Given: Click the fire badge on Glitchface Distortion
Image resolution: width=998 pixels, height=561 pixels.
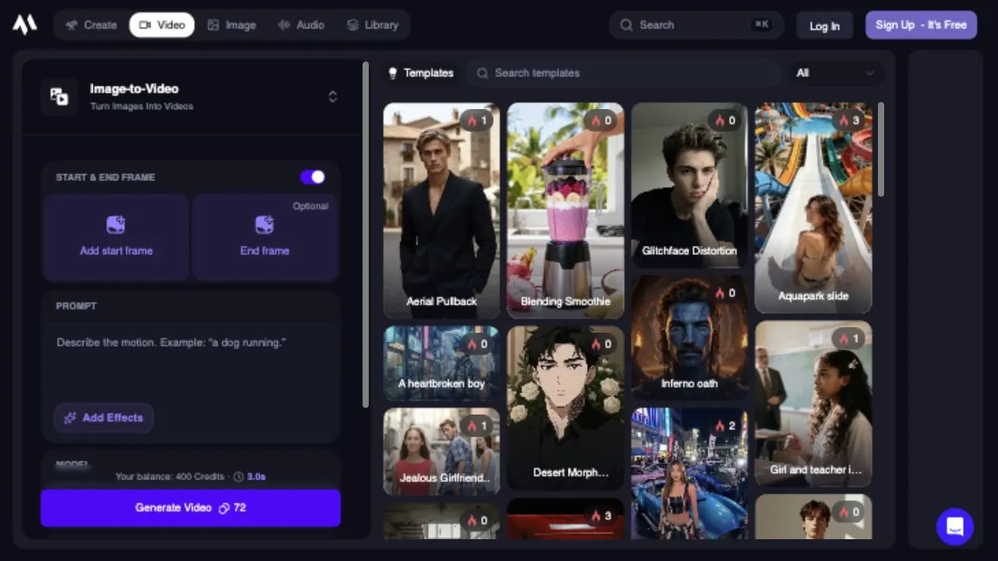Looking at the screenshot, I should (725, 121).
